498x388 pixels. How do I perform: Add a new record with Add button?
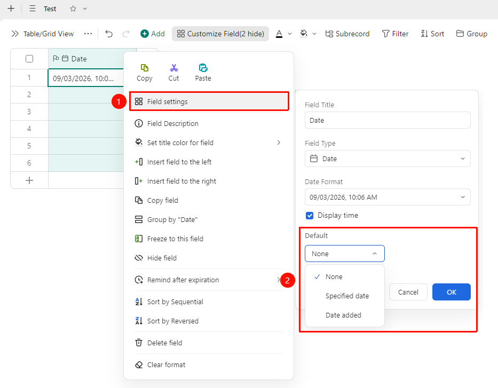pyautogui.click(x=153, y=34)
